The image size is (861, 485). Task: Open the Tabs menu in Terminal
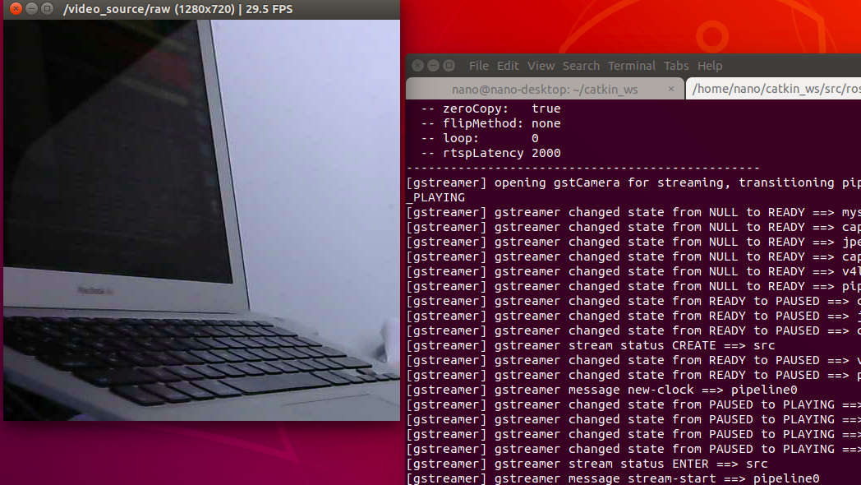click(676, 66)
